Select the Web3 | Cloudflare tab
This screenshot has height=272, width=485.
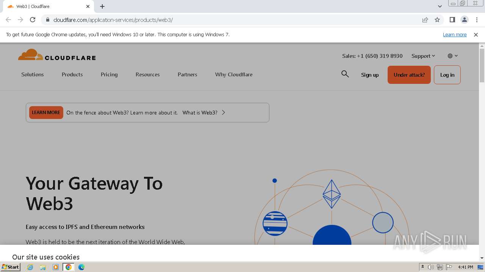48,6
